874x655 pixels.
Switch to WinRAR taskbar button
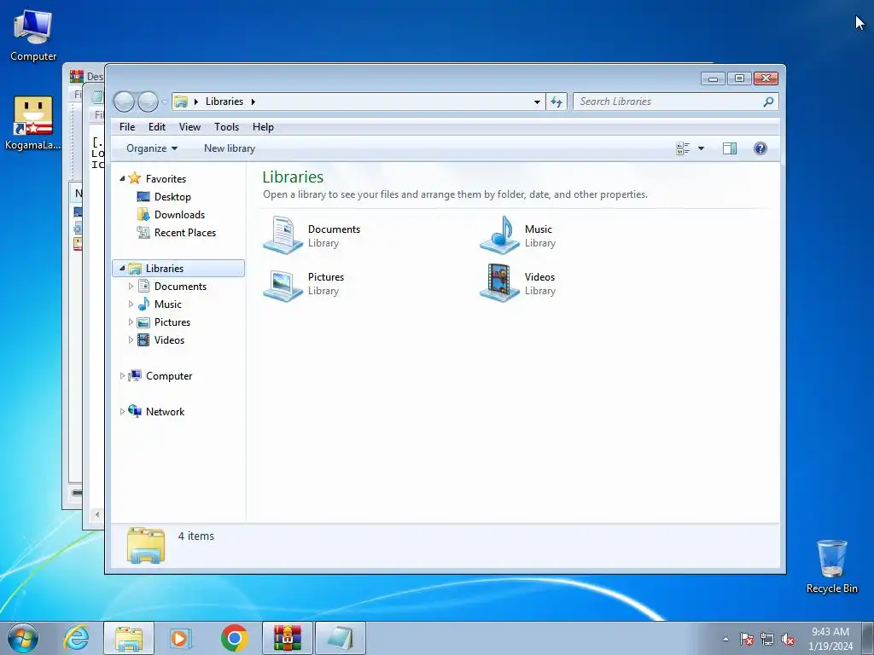coord(288,638)
